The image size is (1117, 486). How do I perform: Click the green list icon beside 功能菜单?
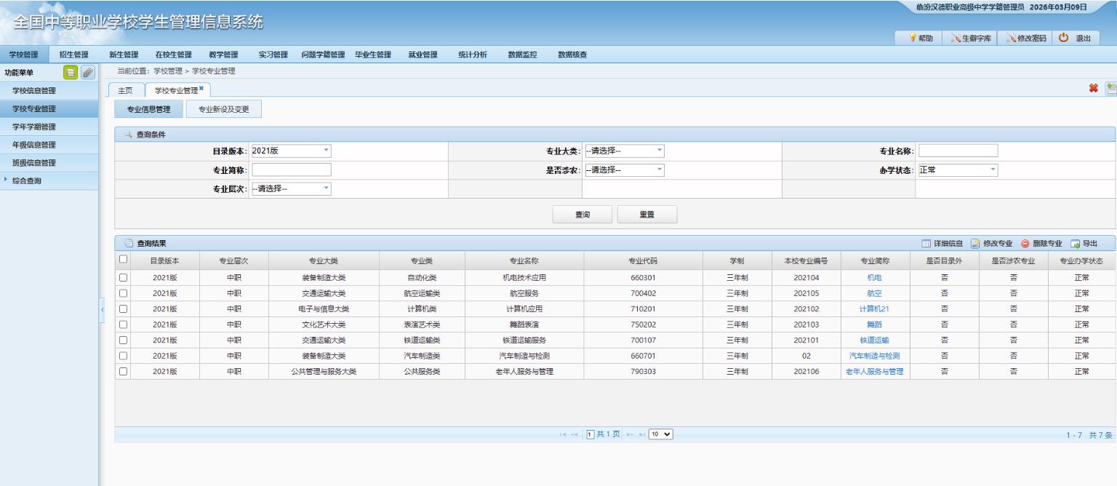click(x=71, y=72)
